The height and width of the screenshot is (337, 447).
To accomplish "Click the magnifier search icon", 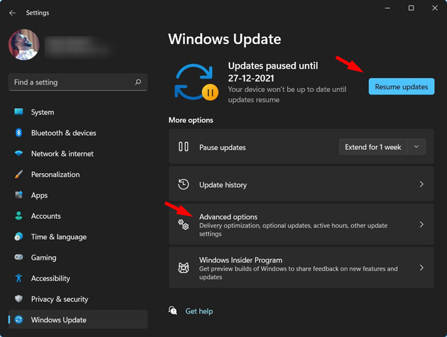I will click(138, 83).
